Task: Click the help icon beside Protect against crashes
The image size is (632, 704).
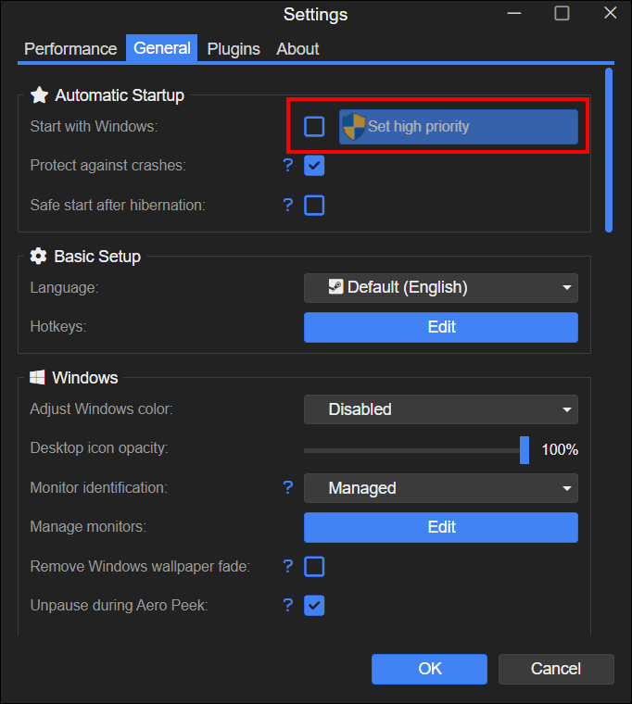Action: 288,165
